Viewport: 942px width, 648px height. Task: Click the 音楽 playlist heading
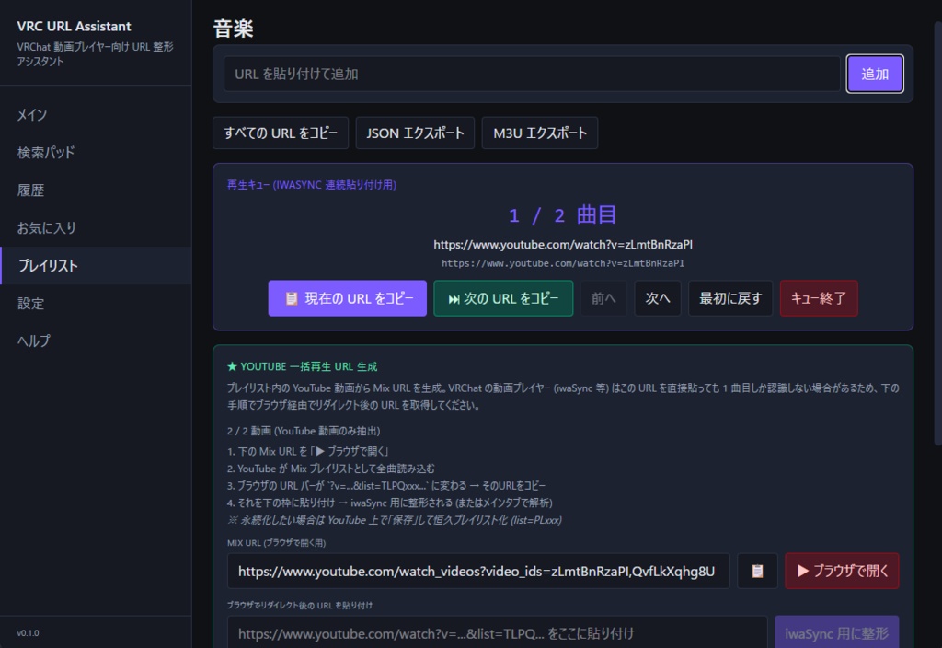(233, 29)
